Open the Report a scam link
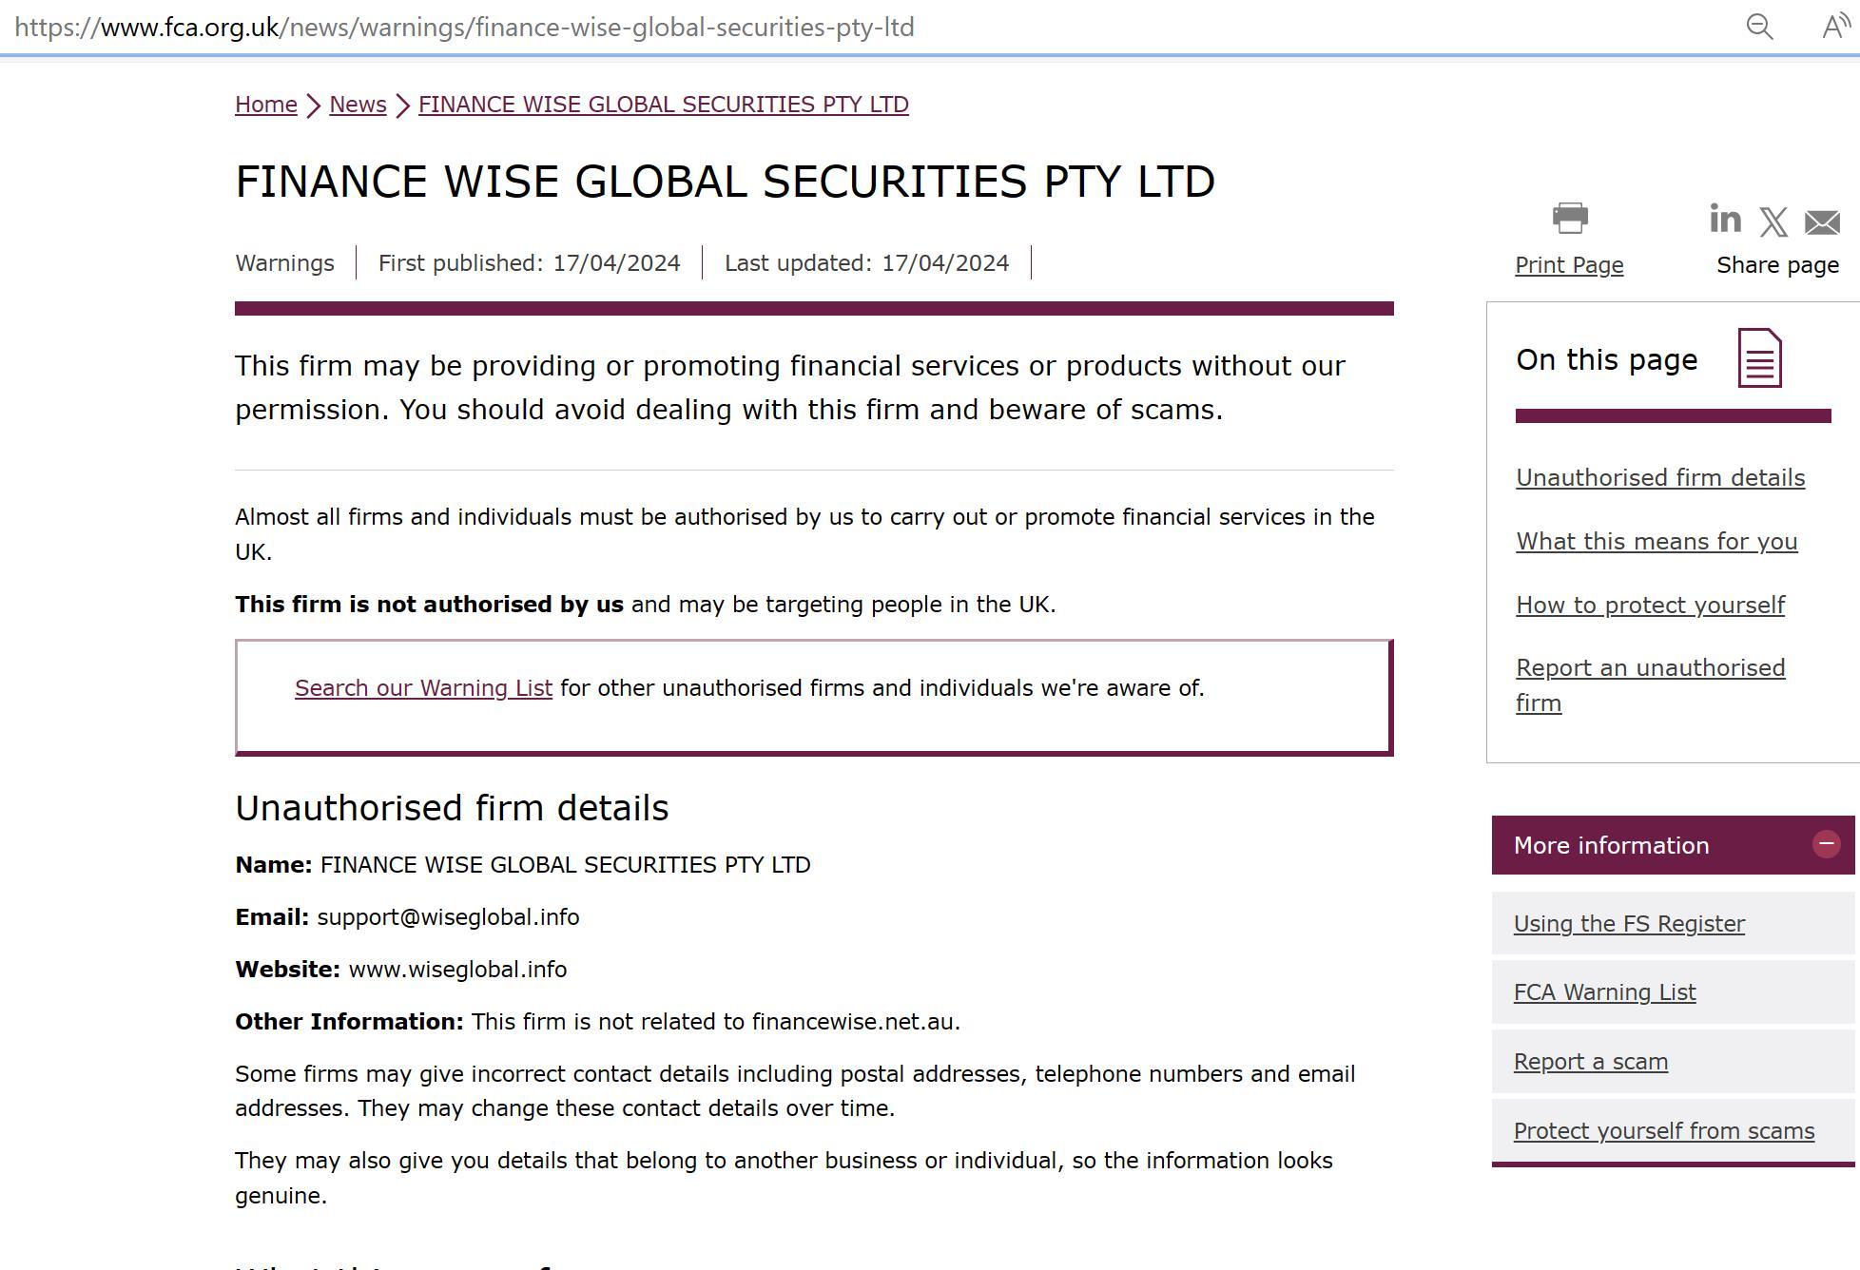1860x1270 pixels. [x=1590, y=1062]
